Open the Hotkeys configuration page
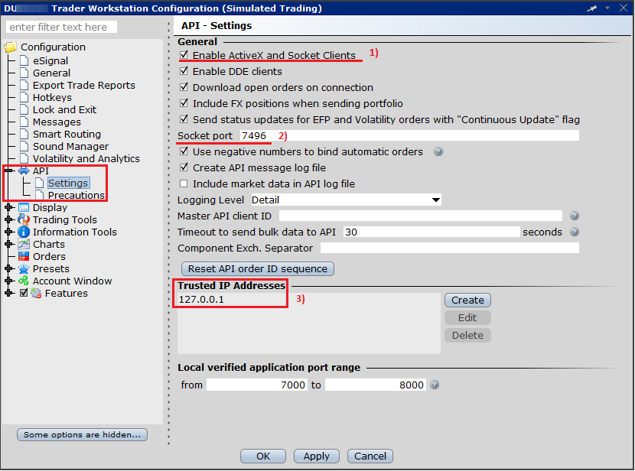The image size is (635, 471). pyautogui.click(x=54, y=97)
